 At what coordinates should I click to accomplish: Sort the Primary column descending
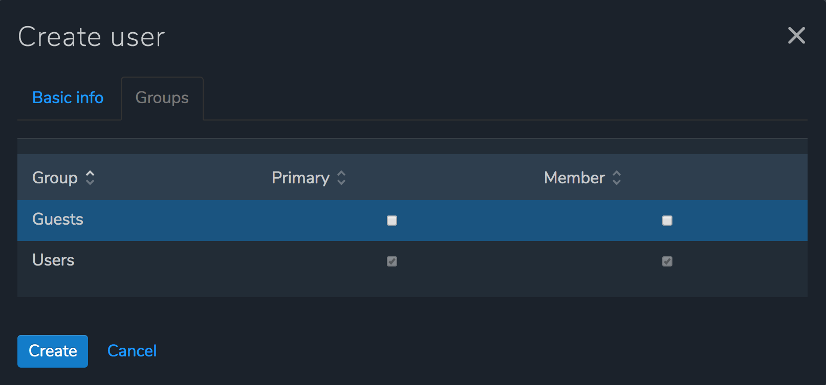coord(342,182)
